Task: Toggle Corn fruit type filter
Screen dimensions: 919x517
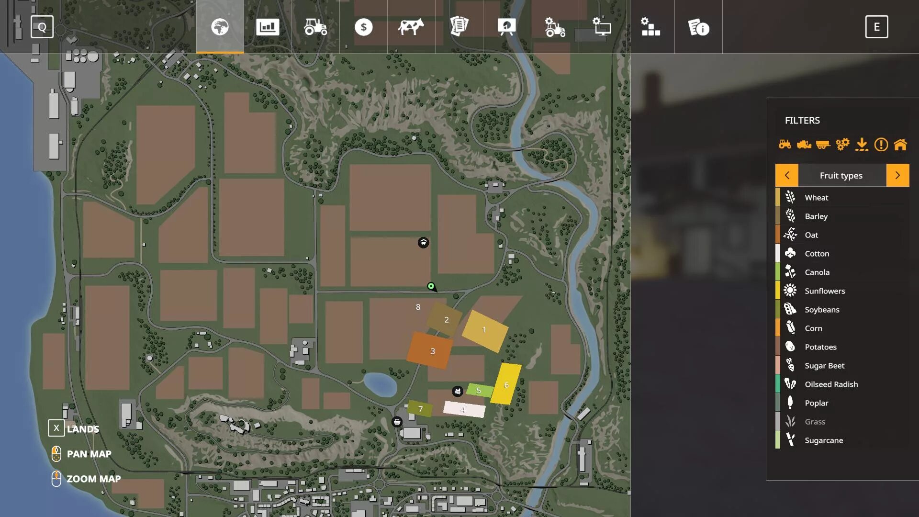Action: click(814, 327)
